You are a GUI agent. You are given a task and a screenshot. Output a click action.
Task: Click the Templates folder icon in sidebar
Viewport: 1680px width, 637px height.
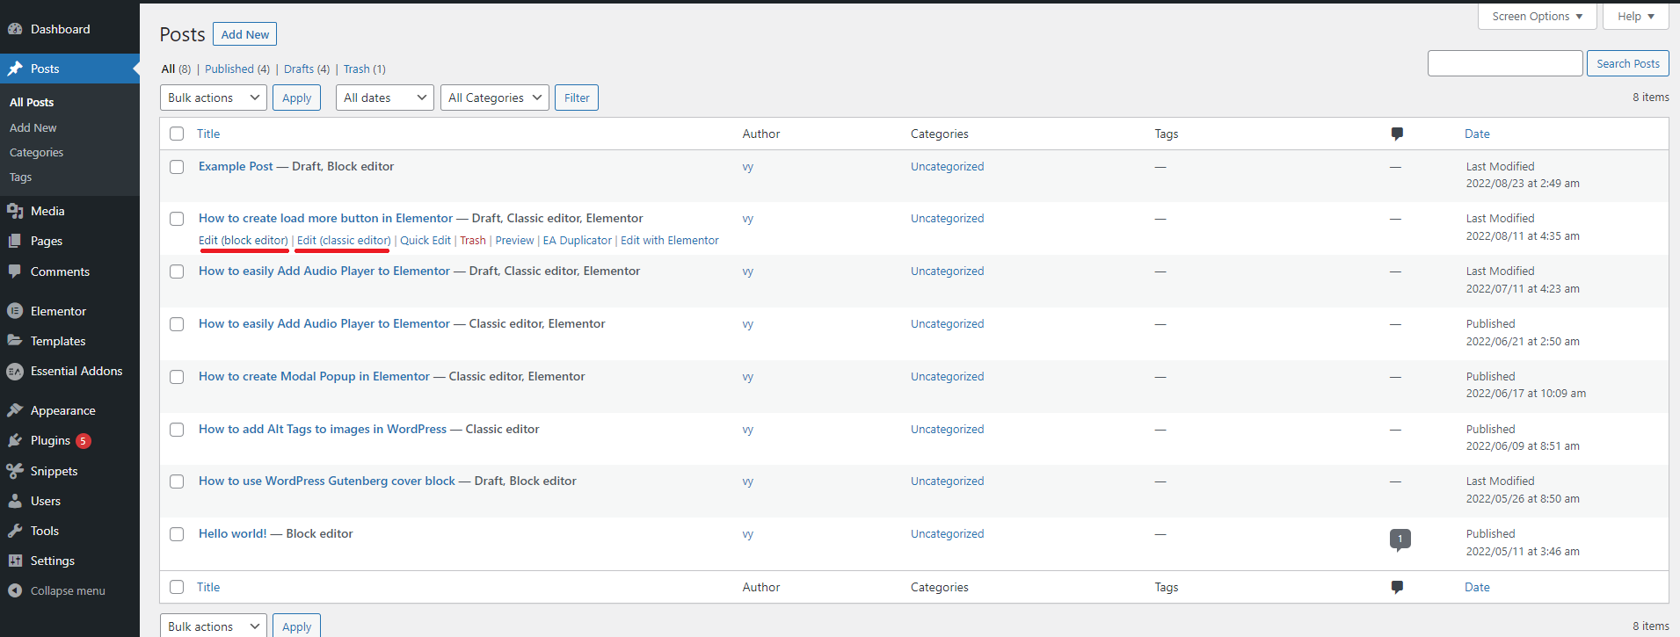pos(15,341)
